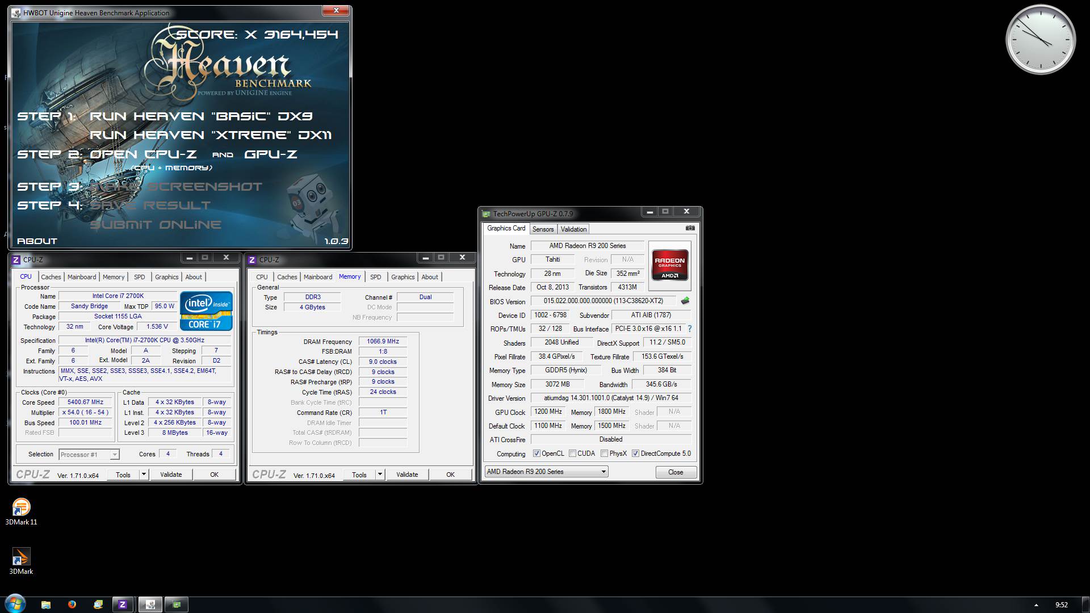Click the GPU-Z window title icon
The height and width of the screenshot is (613, 1090).
coord(486,214)
